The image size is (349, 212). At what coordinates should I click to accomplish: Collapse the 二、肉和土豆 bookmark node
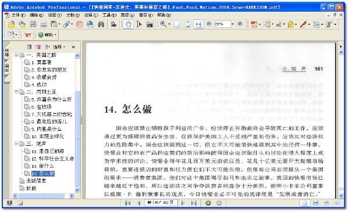coord(16,92)
